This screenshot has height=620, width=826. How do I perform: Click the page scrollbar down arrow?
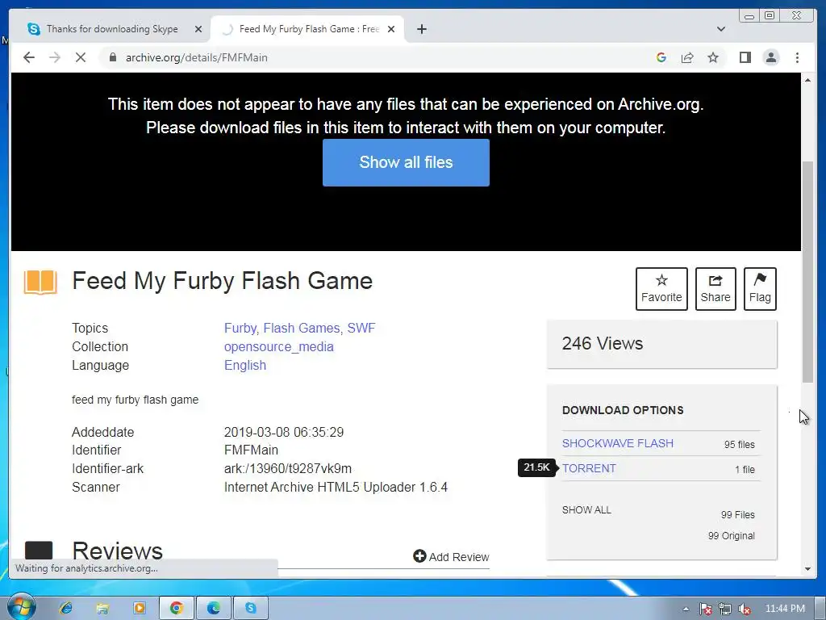[x=807, y=569]
